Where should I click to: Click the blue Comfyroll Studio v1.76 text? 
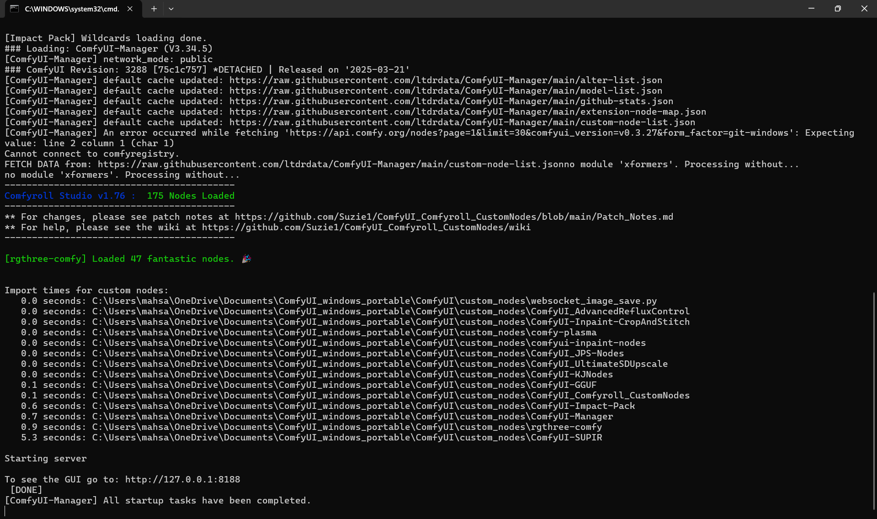pyautogui.click(x=64, y=196)
